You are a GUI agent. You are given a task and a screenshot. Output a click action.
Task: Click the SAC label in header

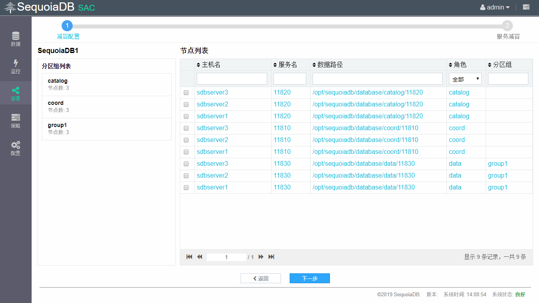coord(87,8)
